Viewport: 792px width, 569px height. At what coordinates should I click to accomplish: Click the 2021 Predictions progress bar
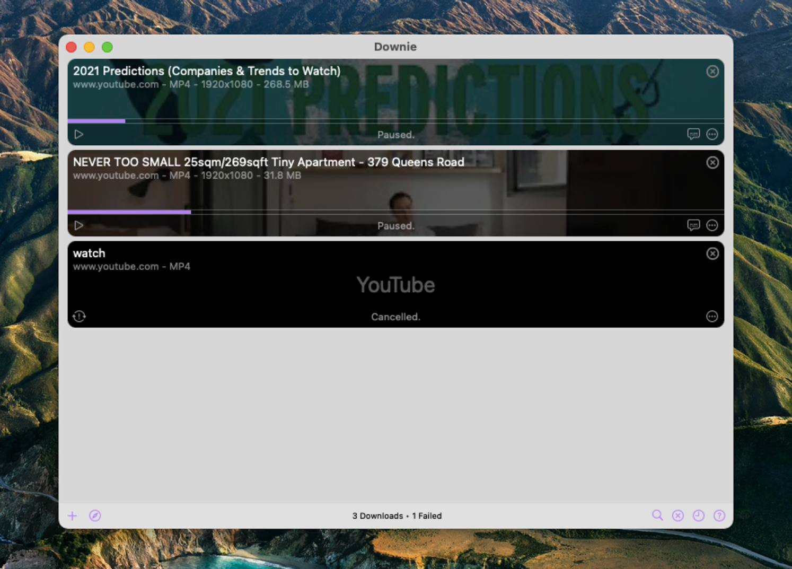pyautogui.click(x=395, y=121)
